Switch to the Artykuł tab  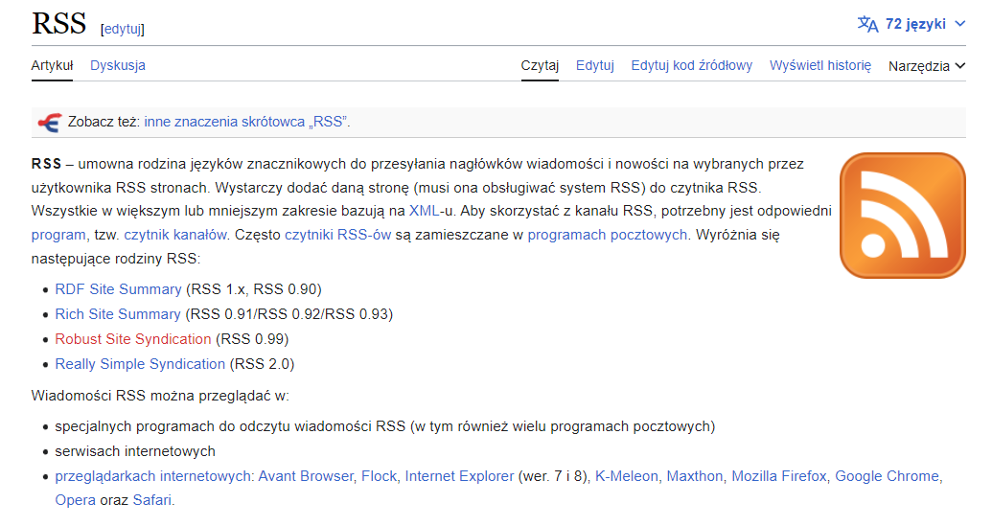click(x=52, y=65)
